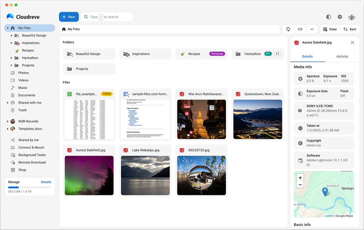
Task: Open Connect & Mount in the sidebar
Action: 31,147
